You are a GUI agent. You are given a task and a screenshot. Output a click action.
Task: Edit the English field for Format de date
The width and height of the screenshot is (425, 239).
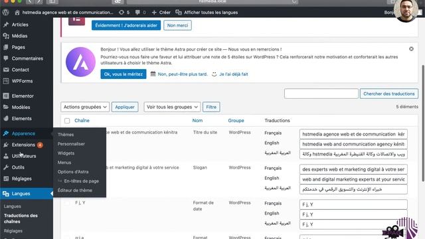click(x=353, y=214)
